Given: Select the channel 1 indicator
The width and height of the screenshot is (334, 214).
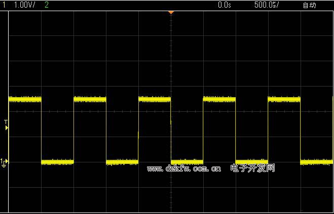Looking at the screenshot, I should click(5, 5).
